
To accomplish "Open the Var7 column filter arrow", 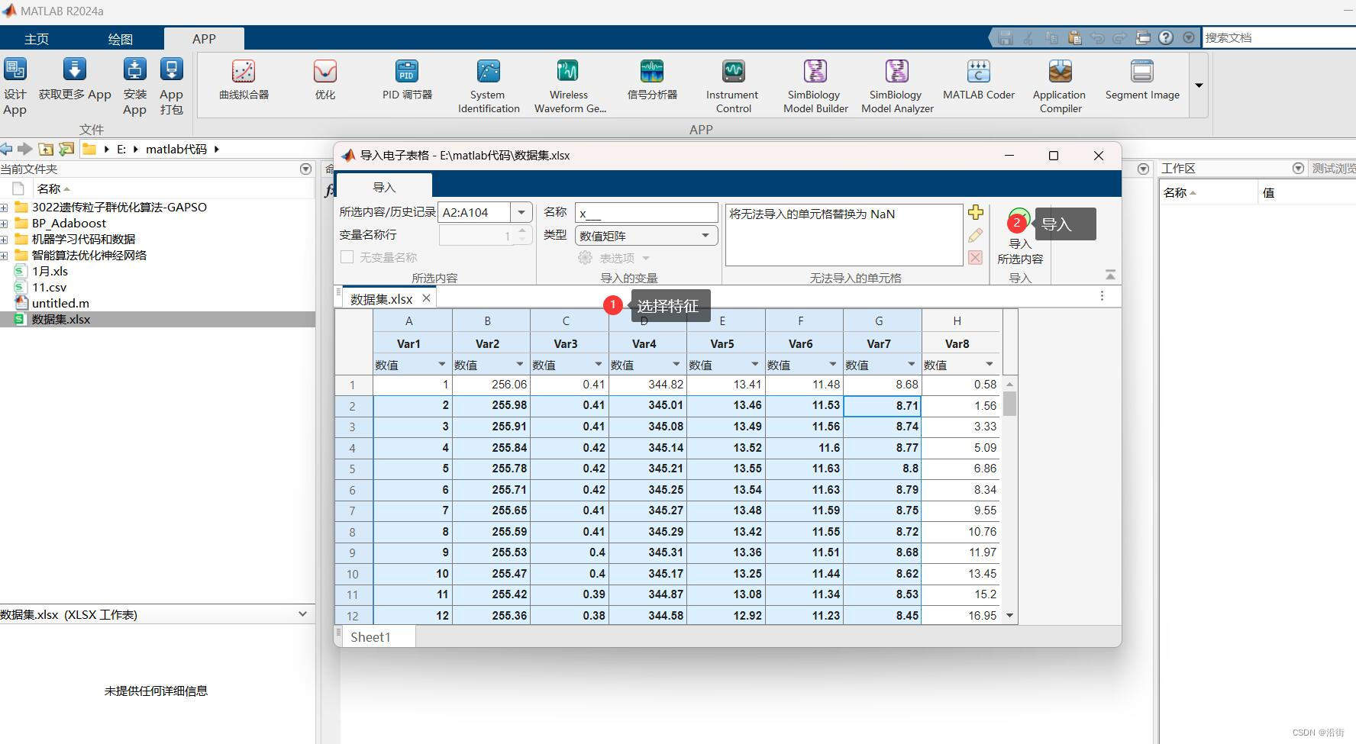I will 912,364.
